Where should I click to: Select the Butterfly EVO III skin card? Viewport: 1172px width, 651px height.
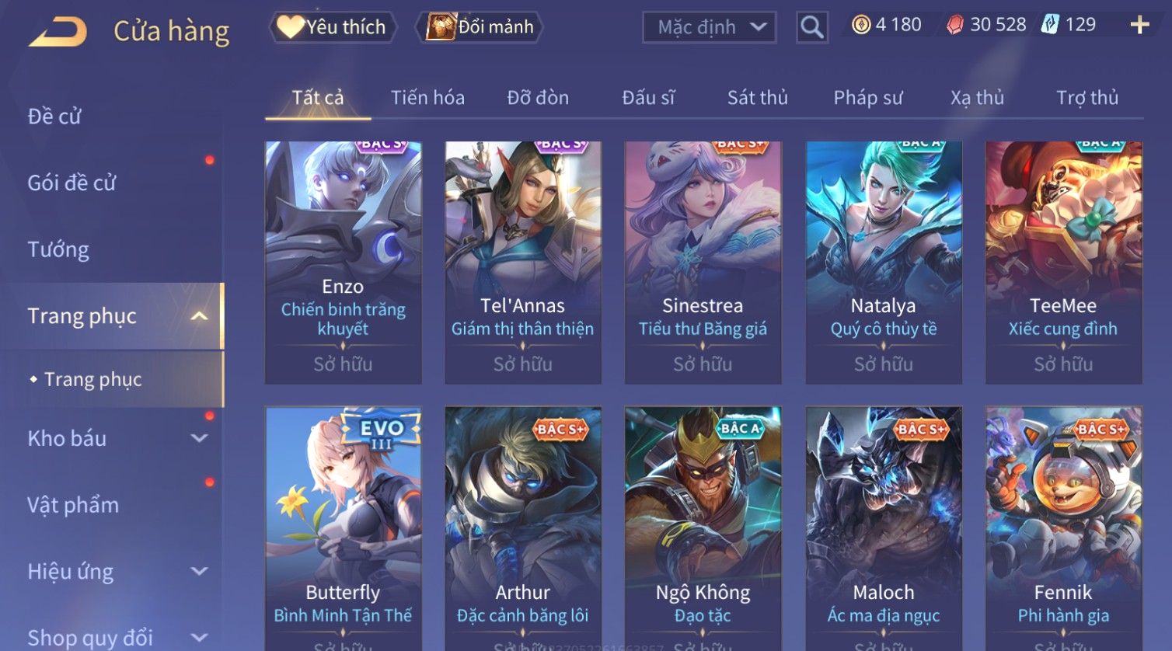click(x=344, y=528)
